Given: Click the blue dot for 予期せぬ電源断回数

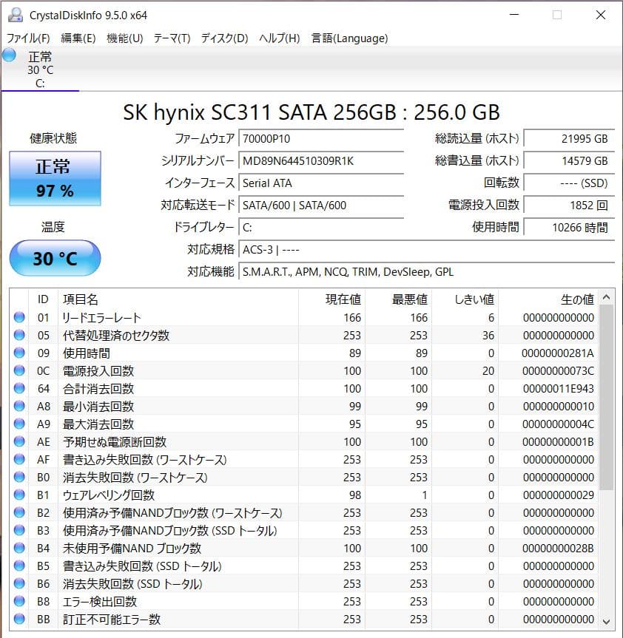Looking at the screenshot, I should pyautogui.click(x=18, y=442).
